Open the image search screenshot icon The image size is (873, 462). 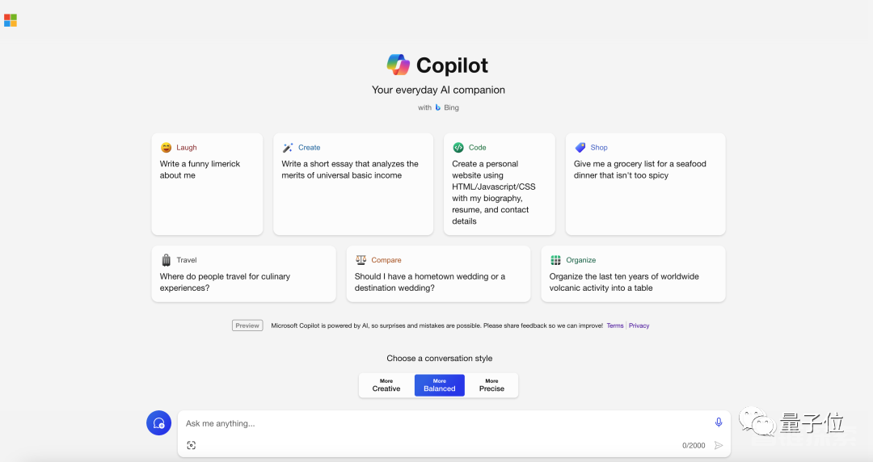[191, 445]
